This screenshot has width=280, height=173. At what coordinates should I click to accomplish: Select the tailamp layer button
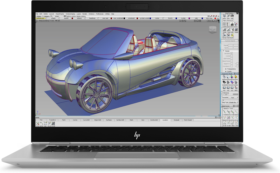(79, 18)
